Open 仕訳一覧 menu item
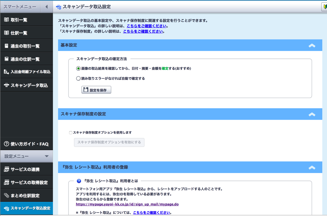This screenshot has height=216, width=327. coord(26,33)
